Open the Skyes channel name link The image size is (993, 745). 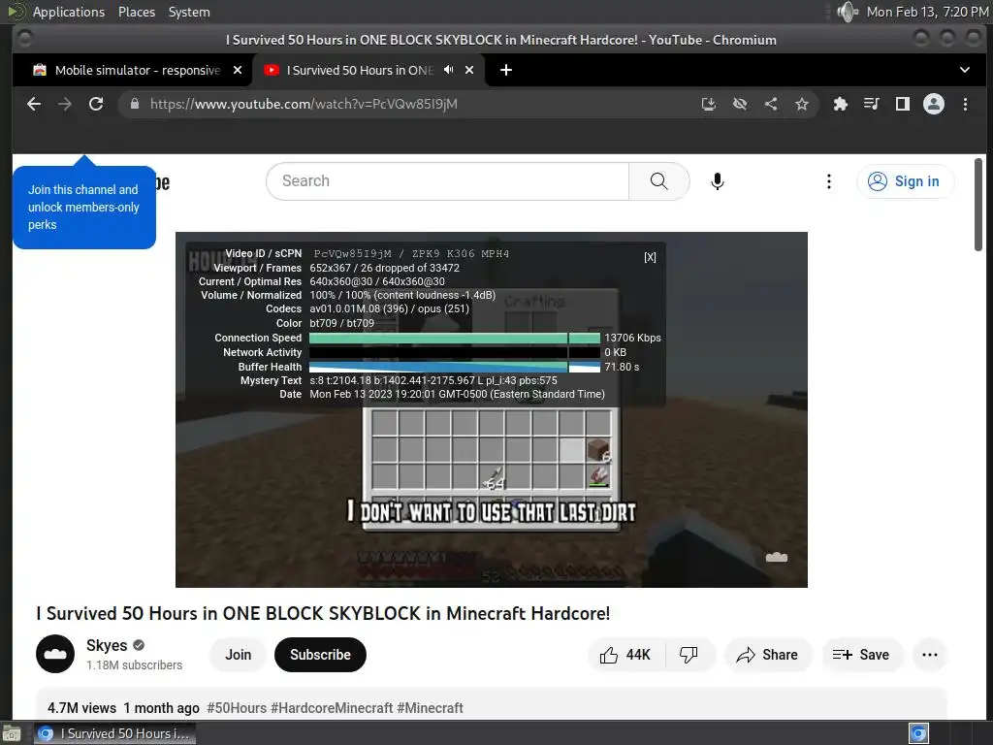107,645
